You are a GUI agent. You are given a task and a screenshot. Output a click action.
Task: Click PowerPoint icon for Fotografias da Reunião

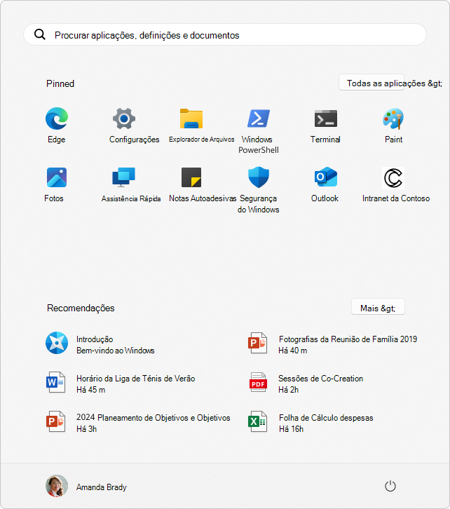(x=258, y=343)
